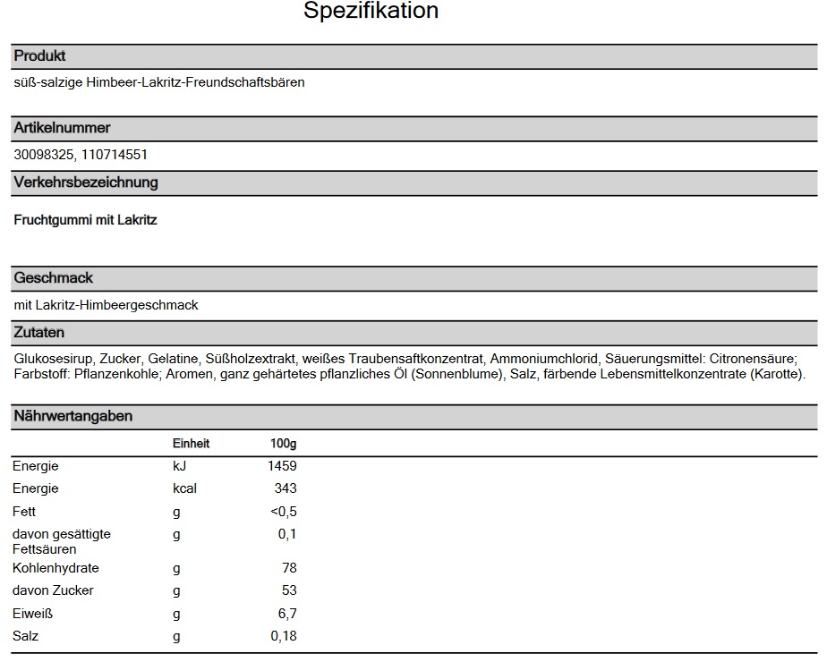Select the Kohlenhydrate value 78

(x=288, y=568)
